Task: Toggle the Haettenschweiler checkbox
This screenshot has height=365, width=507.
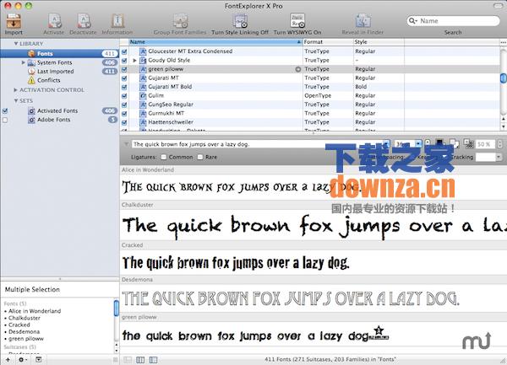Action: click(124, 122)
